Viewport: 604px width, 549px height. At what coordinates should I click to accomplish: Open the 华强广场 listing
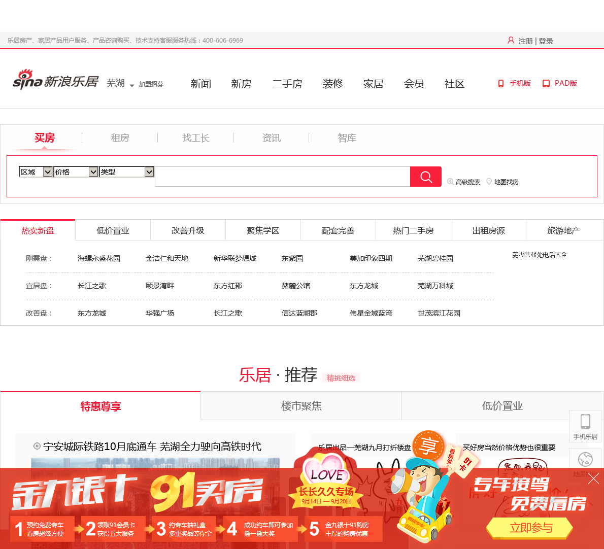tap(160, 313)
